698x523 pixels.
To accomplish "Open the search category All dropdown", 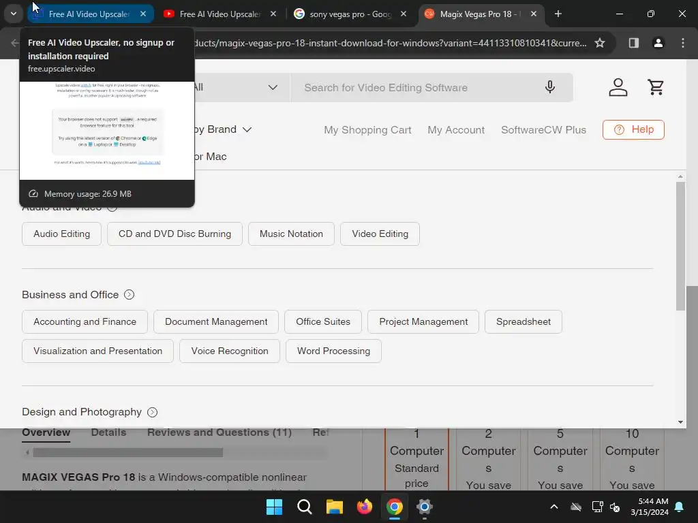I will (x=241, y=88).
